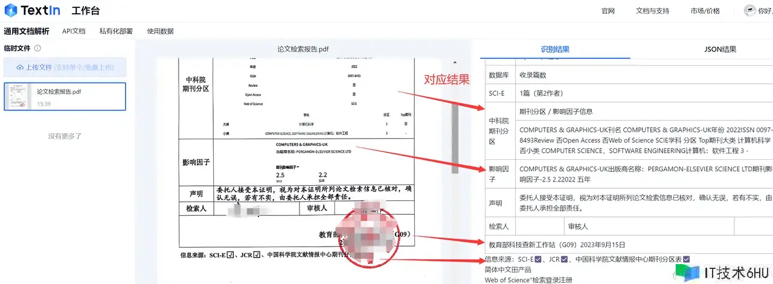Click the 收录篇数 cell in results table
The height and width of the screenshot is (284, 773).
pyautogui.click(x=533, y=75)
